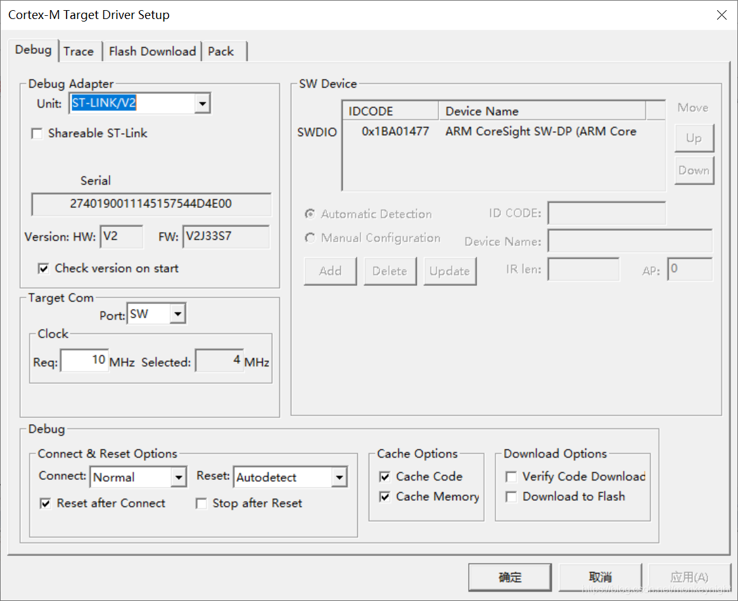
Task: Toggle Cache Code checkbox
Action: 385,477
